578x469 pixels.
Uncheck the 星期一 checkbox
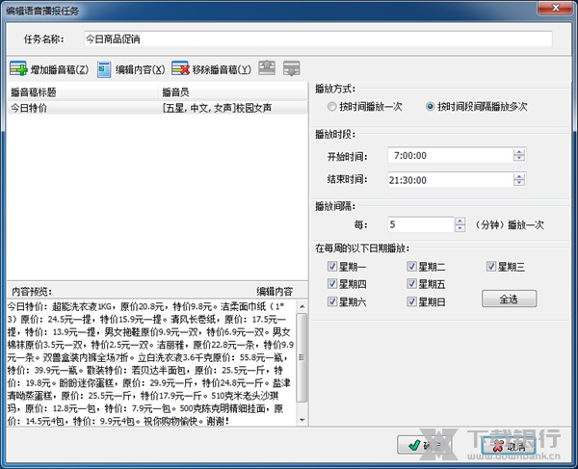pyautogui.click(x=333, y=267)
